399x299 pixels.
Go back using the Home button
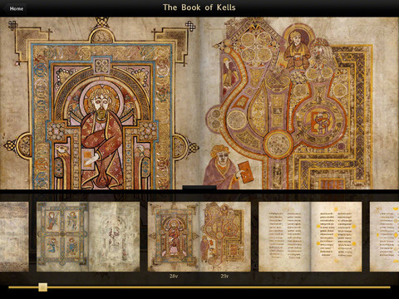(x=16, y=8)
